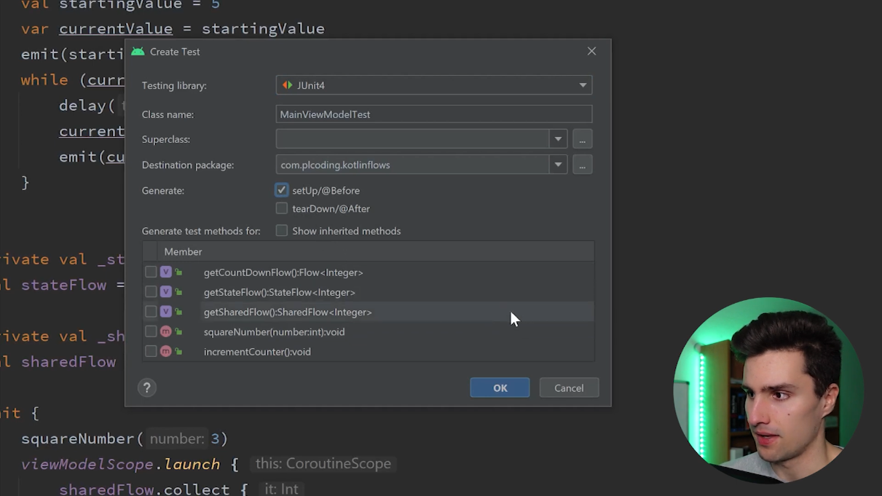Click green lock icon beside incrementCounter

[178, 351]
